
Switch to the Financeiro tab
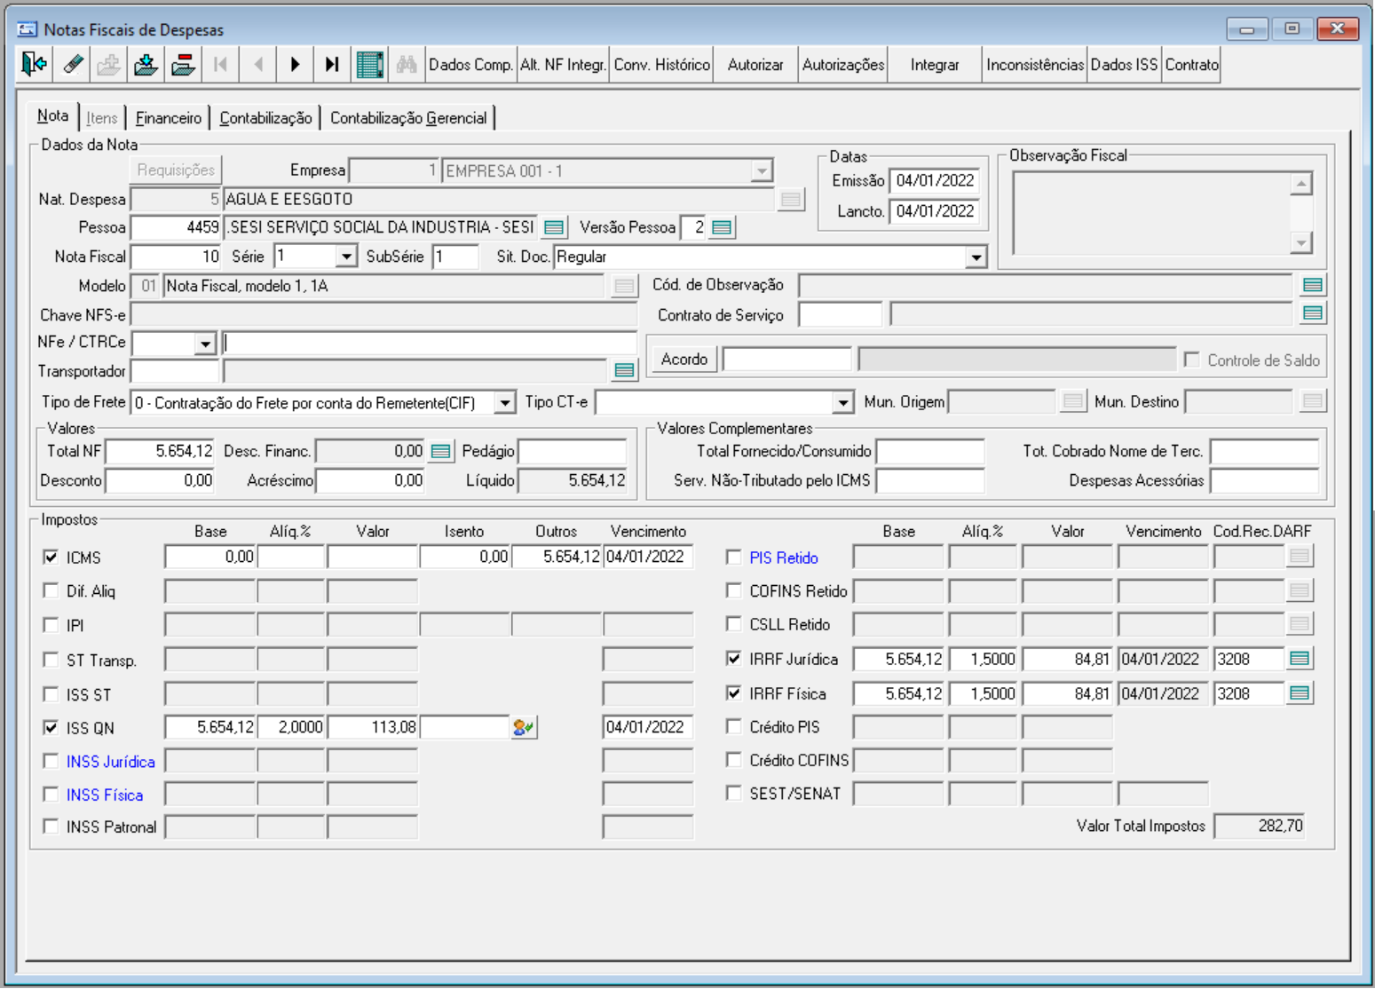pos(169,118)
